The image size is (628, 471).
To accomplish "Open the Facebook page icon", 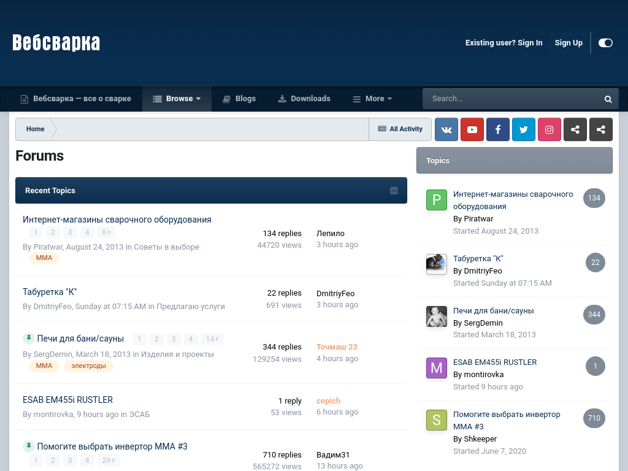I will pyautogui.click(x=498, y=129).
